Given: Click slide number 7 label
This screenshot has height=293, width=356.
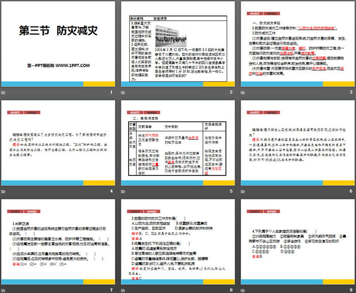Looking at the screenshot, I should pos(111,290).
